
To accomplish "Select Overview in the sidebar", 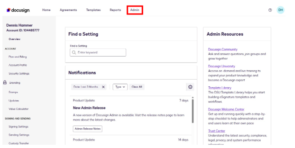I will [15, 39].
